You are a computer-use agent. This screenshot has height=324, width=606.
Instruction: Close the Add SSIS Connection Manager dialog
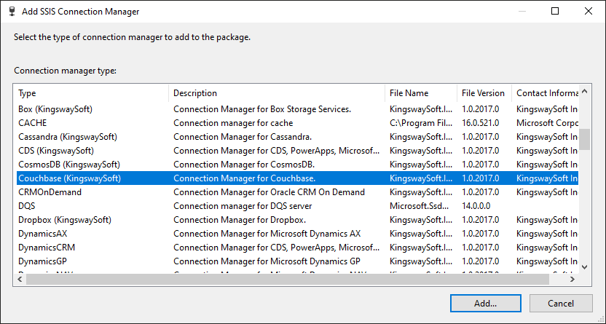(589, 11)
